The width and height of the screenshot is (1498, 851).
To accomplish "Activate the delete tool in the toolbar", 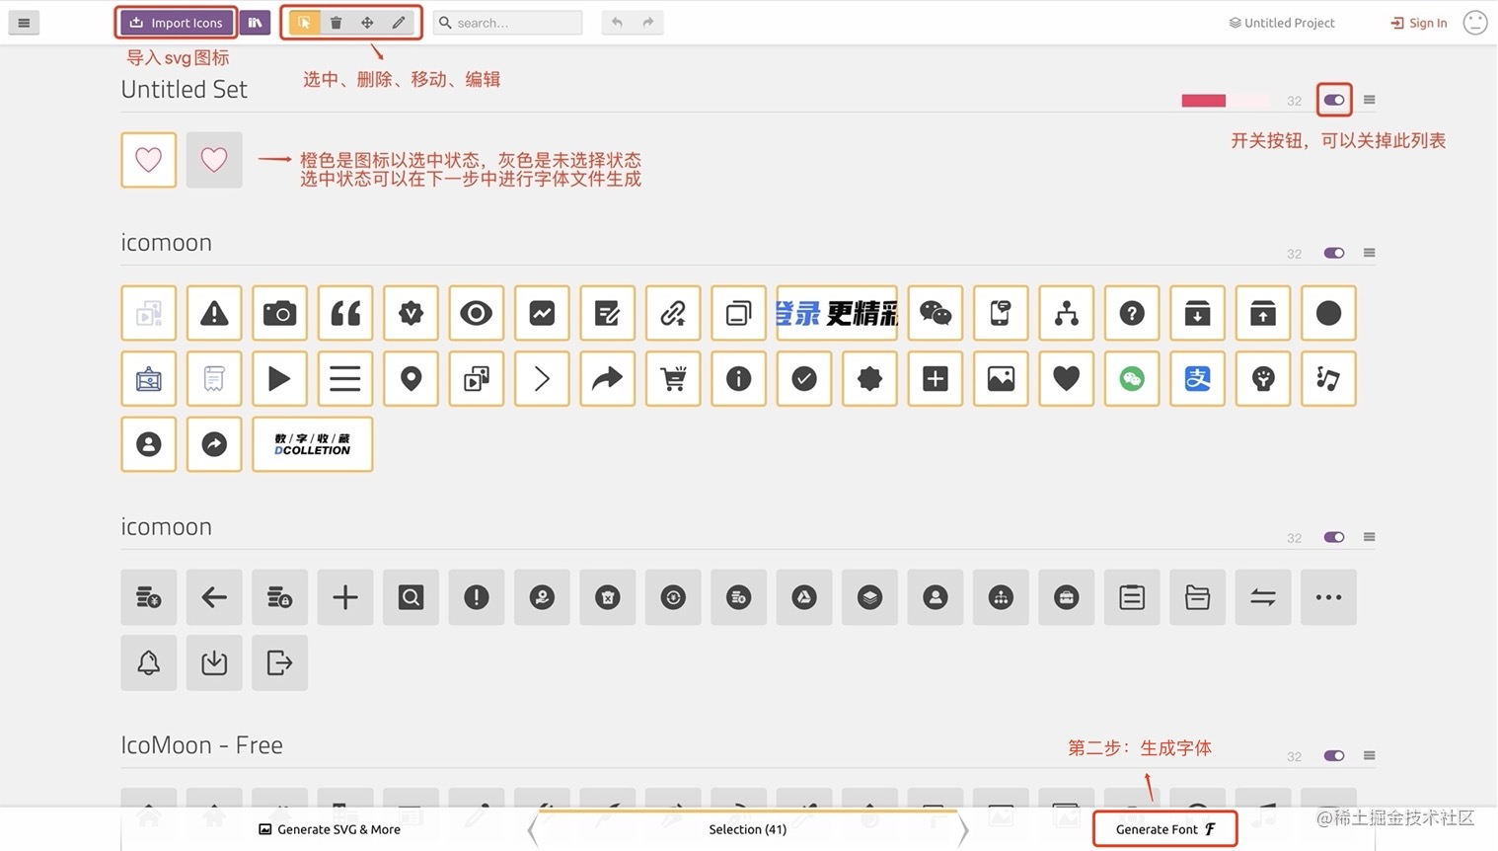I will click(335, 22).
